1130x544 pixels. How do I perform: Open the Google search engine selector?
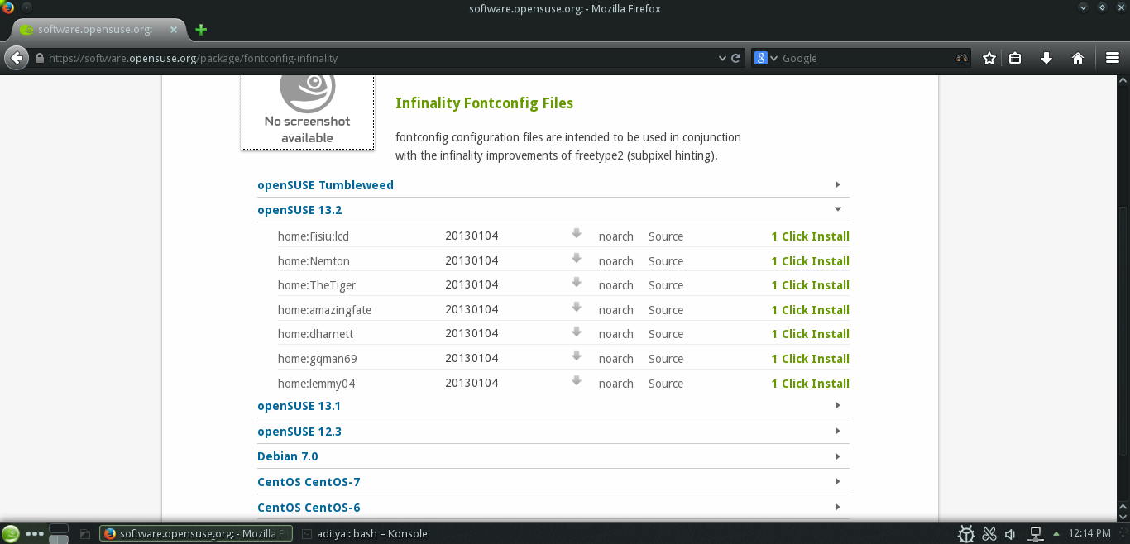pos(766,58)
